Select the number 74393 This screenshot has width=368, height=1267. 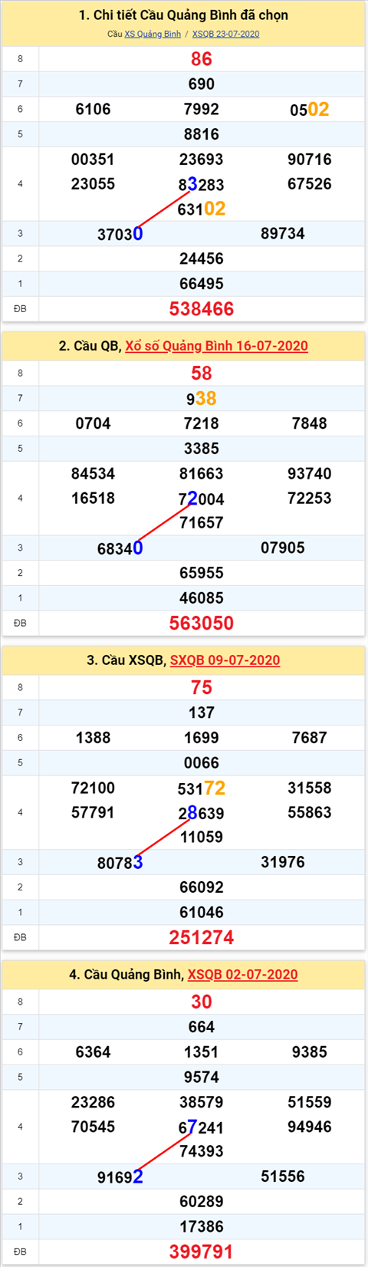202,1152
